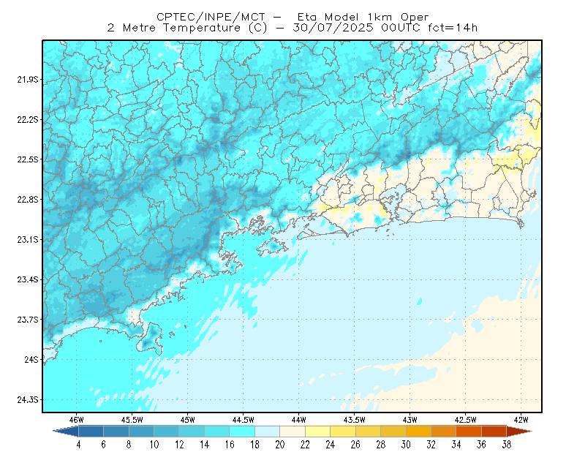Select the 22-24 pale yellow color swatch
This screenshot has width=585, height=452.
pyautogui.click(x=318, y=432)
